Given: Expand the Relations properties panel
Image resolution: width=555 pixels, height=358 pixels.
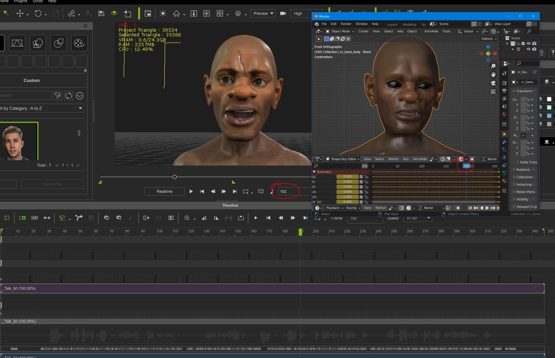Looking at the screenshot, I should (x=523, y=170).
